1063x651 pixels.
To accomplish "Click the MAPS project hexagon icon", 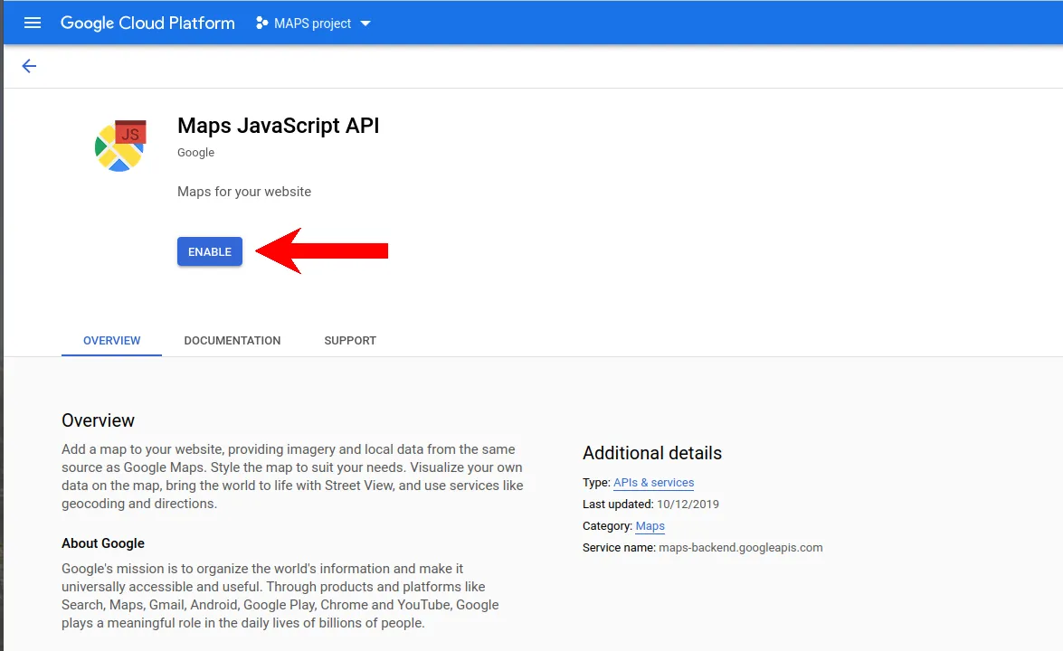I will click(261, 23).
